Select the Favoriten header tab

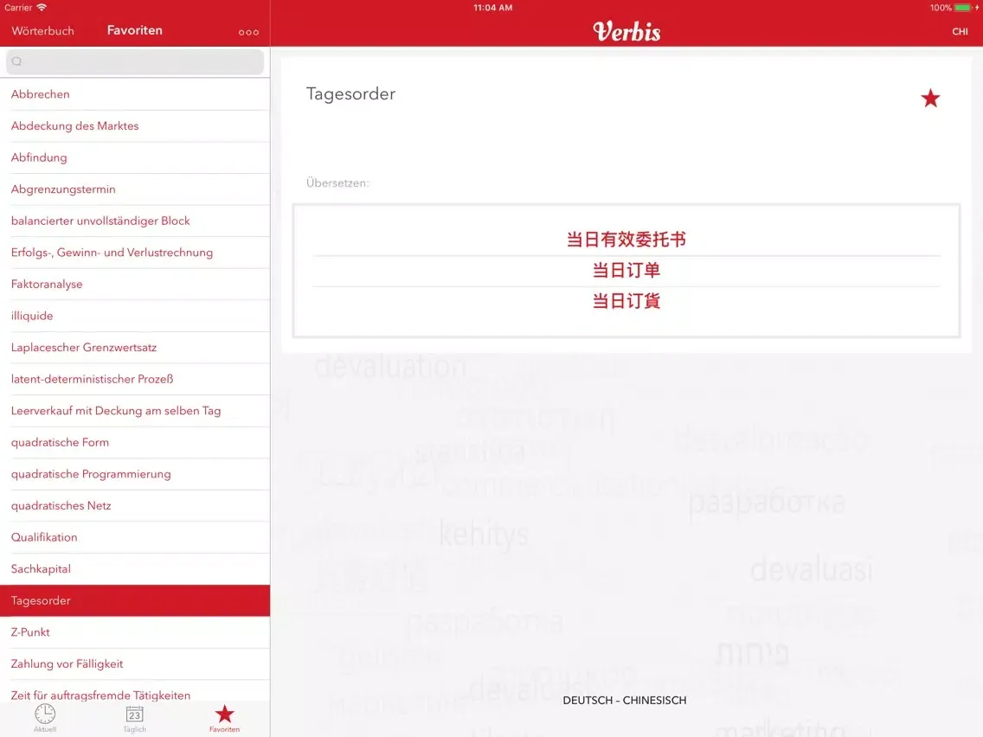tap(135, 30)
